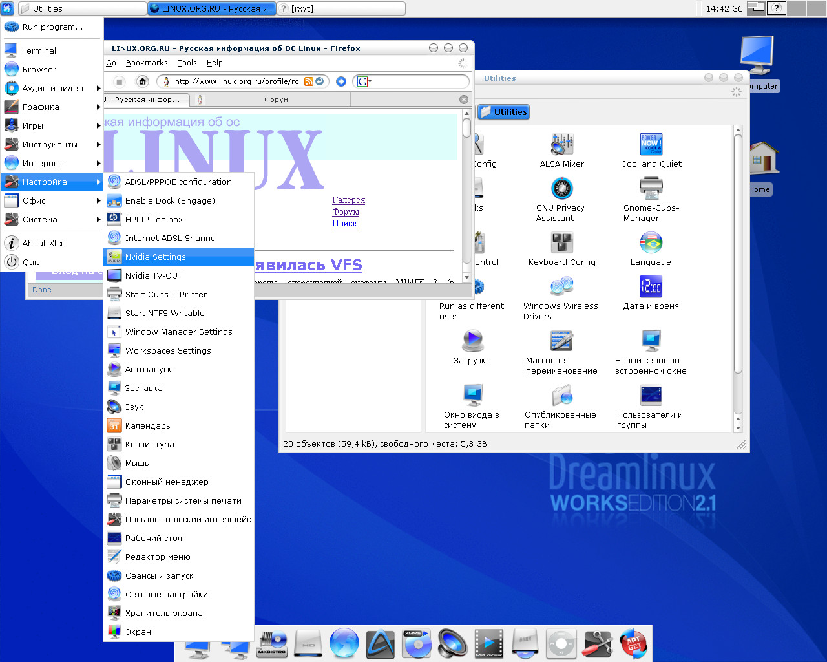Open Клавиатура keyboard settings
The width and height of the screenshot is (827, 662).
178,444
